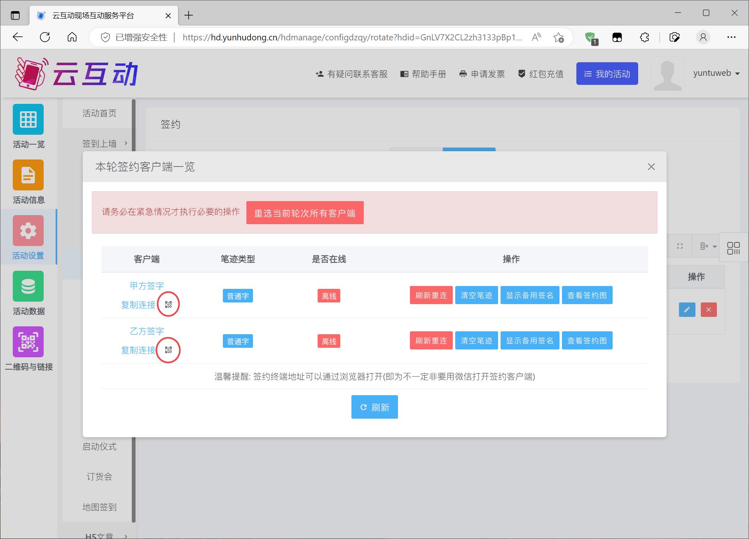Reload the page with refresh icon

point(45,37)
